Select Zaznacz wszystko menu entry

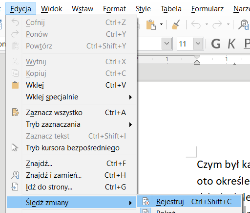[x=71, y=113]
